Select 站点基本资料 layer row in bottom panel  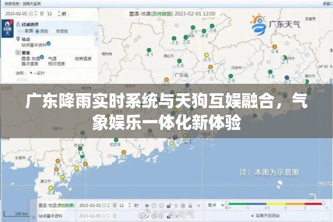pos(51,216)
